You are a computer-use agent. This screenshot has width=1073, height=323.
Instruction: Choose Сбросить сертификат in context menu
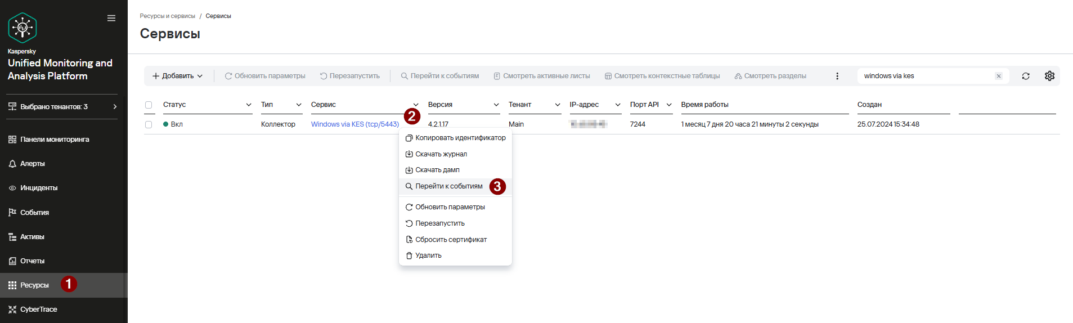pos(455,240)
